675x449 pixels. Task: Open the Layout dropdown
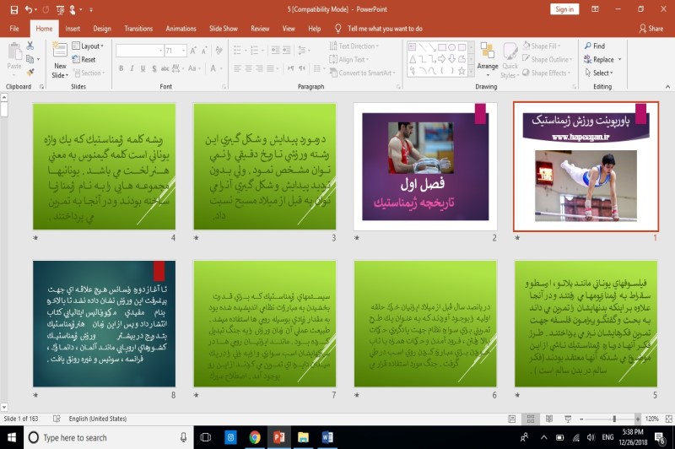pyautogui.click(x=90, y=46)
